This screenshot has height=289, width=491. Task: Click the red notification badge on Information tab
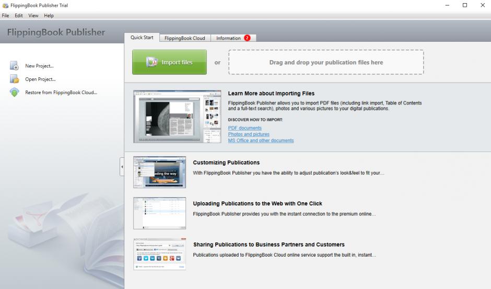(x=247, y=38)
